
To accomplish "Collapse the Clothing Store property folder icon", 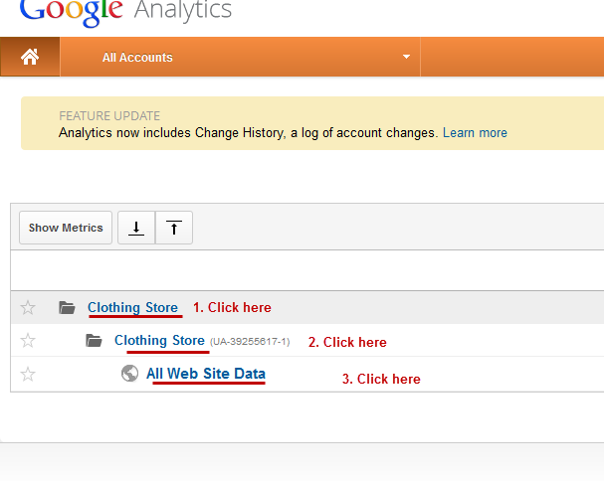I will [95, 341].
